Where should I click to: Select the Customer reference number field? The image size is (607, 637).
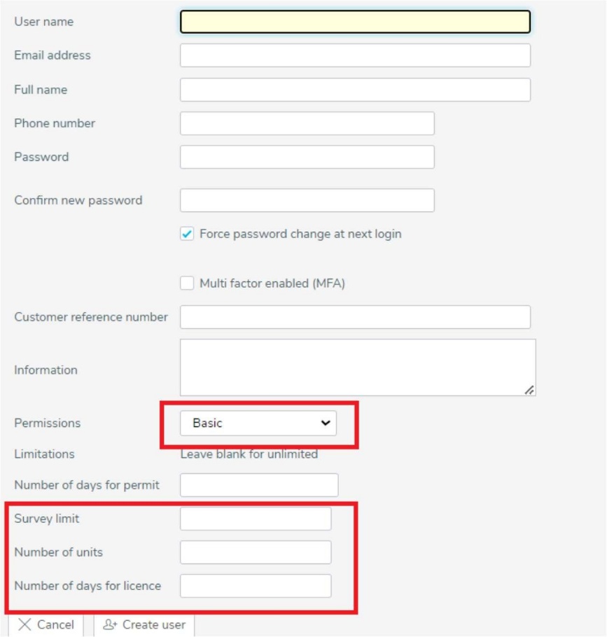coord(355,317)
